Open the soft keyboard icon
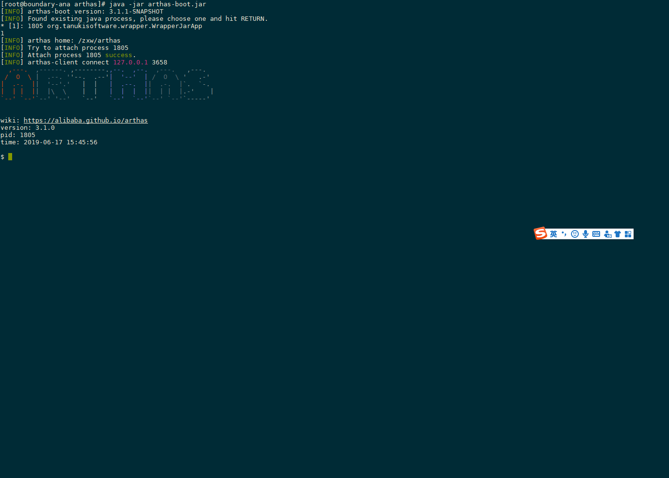 [596, 234]
